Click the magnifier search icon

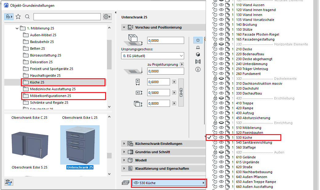click(x=27, y=17)
